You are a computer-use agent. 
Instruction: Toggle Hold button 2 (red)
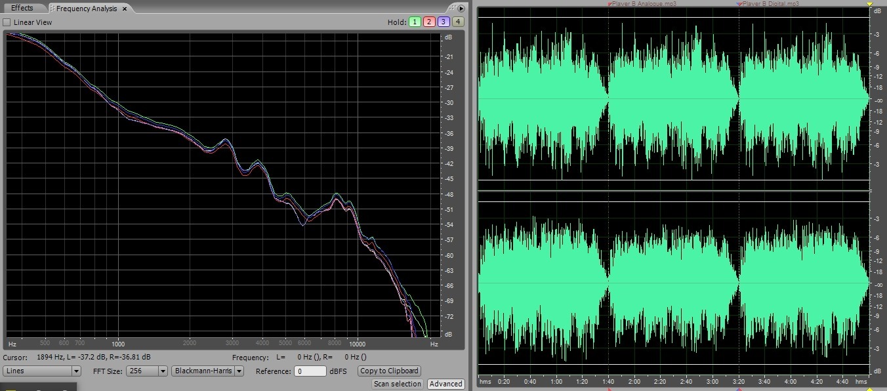click(429, 22)
